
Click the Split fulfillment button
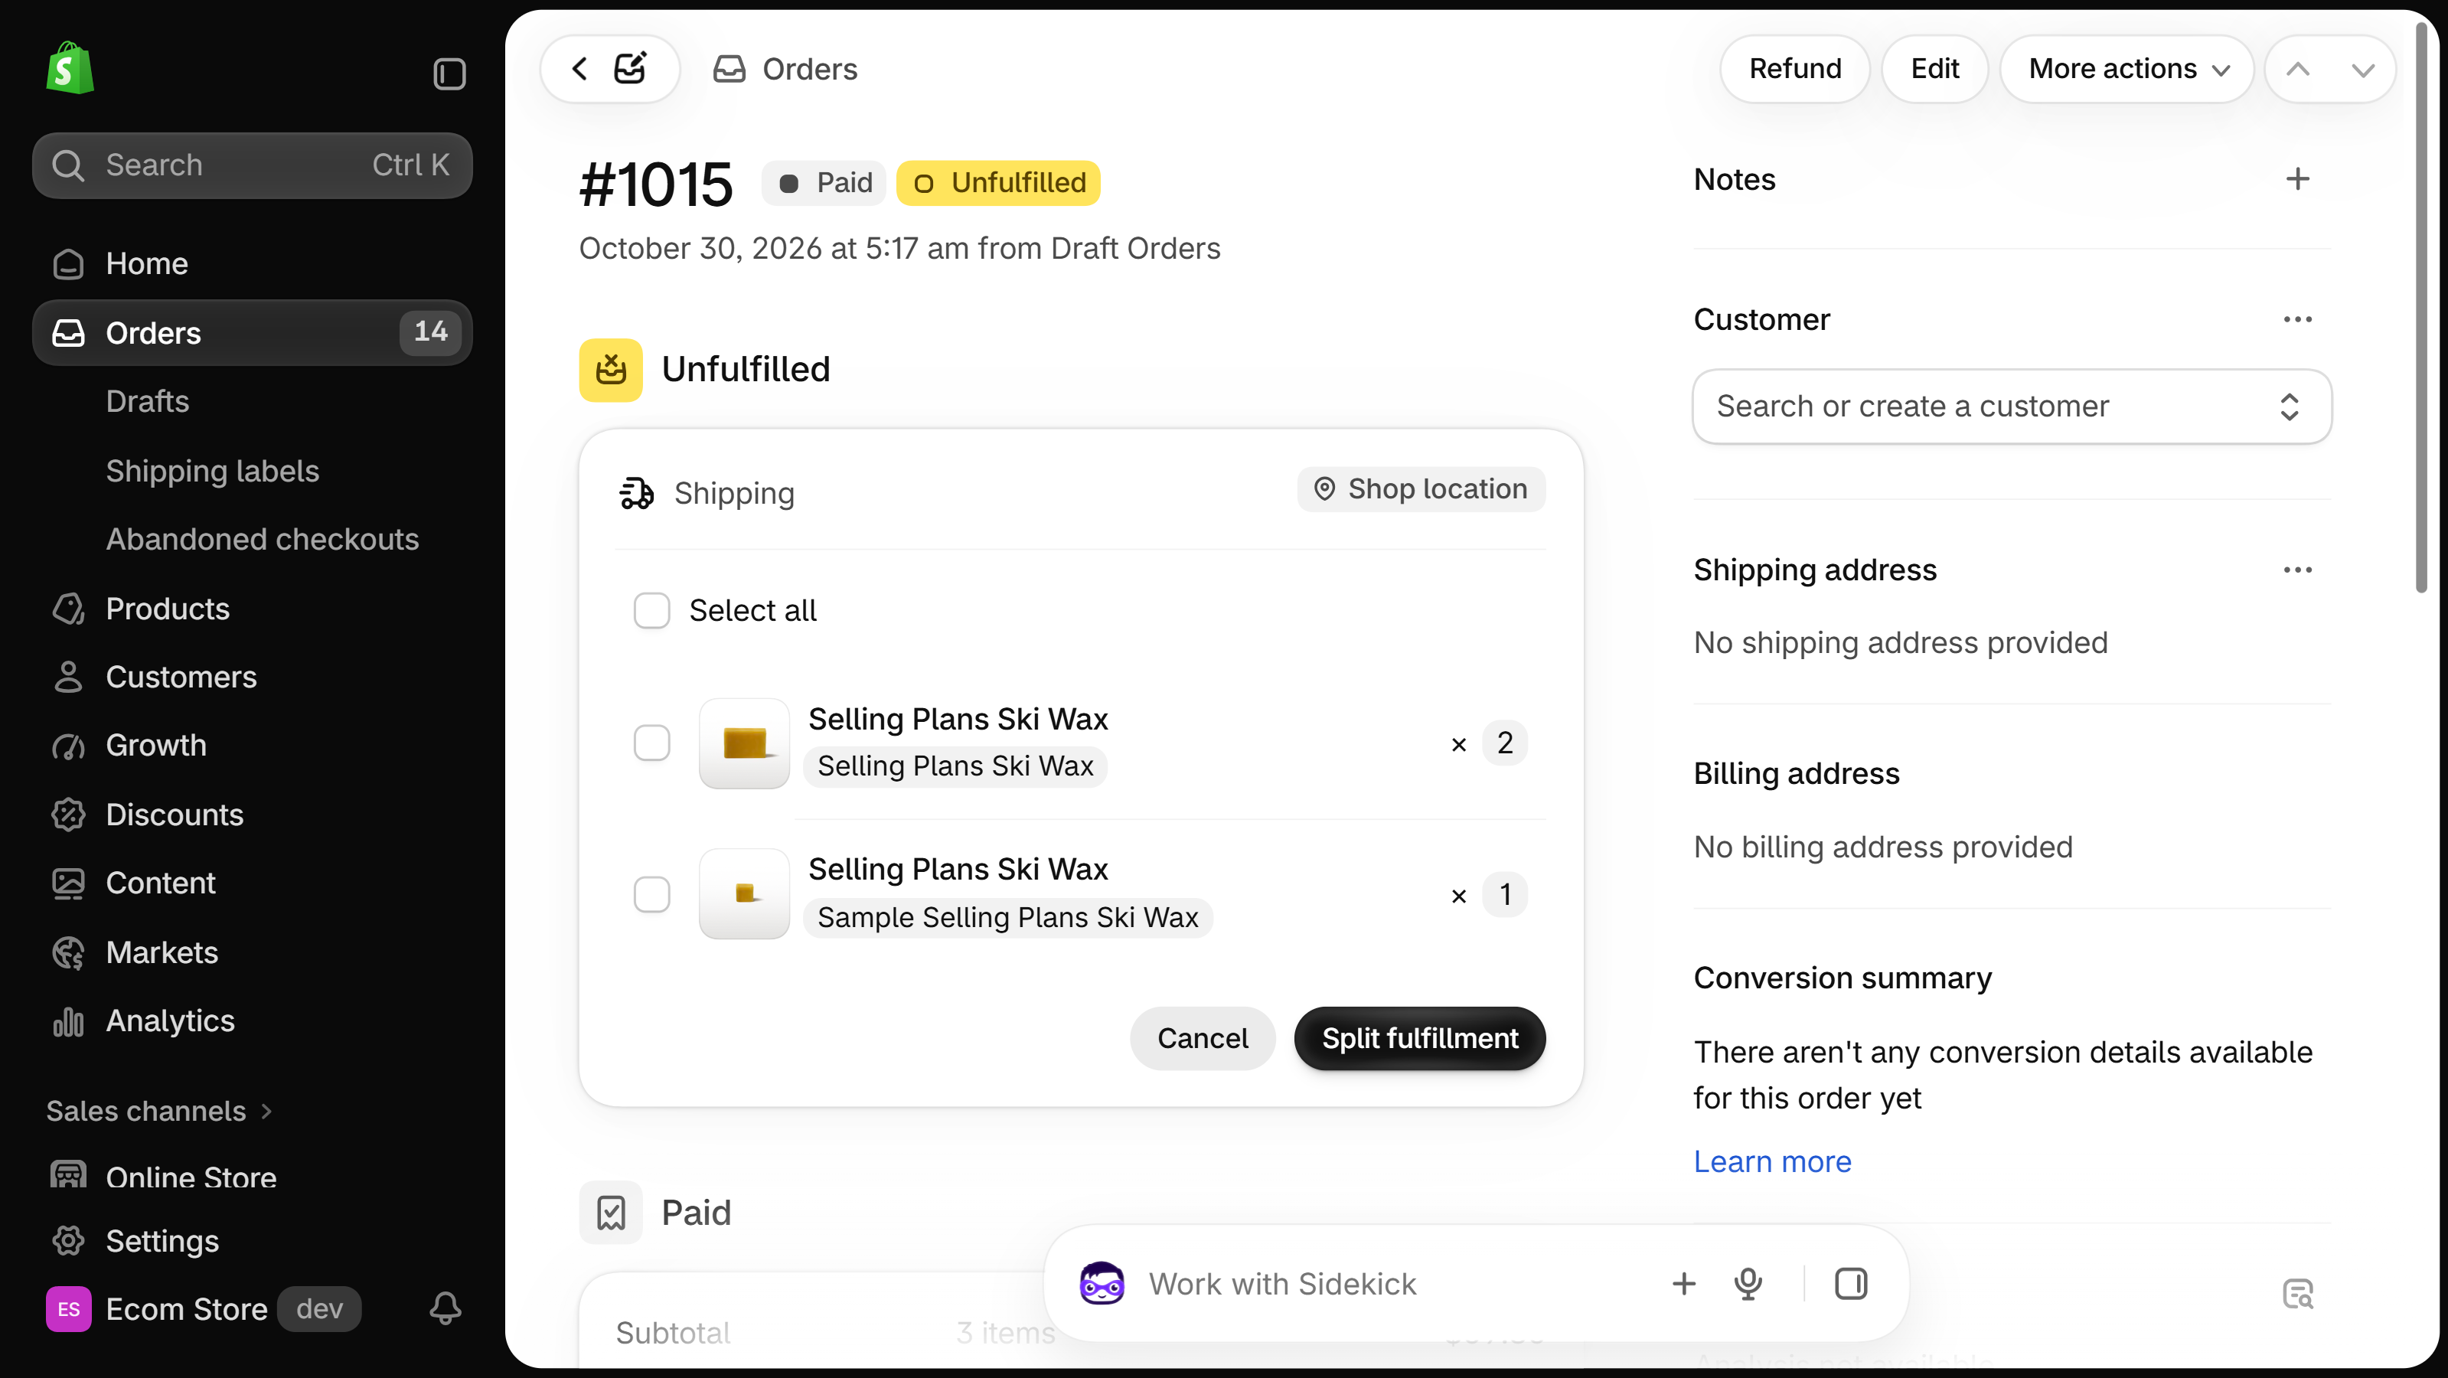pos(1418,1038)
